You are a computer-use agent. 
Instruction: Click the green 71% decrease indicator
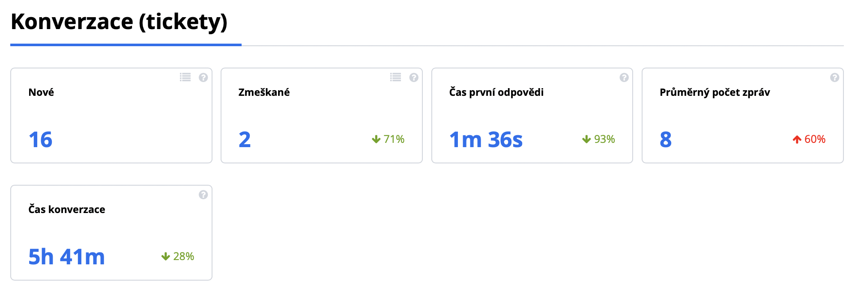(389, 139)
